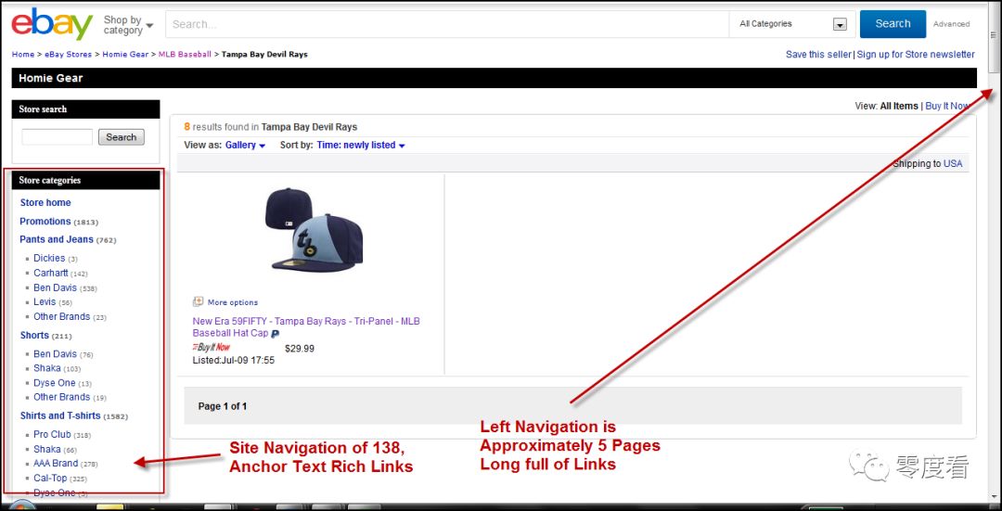Viewport: 1002px width, 511px height.
Task: Focus the main eBay search field
Action: pyautogui.click(x=447, y=24)
